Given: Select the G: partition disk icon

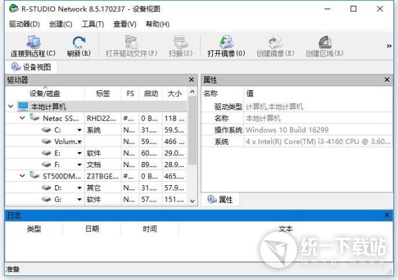Looking at the screenshot, I should 46,199.
